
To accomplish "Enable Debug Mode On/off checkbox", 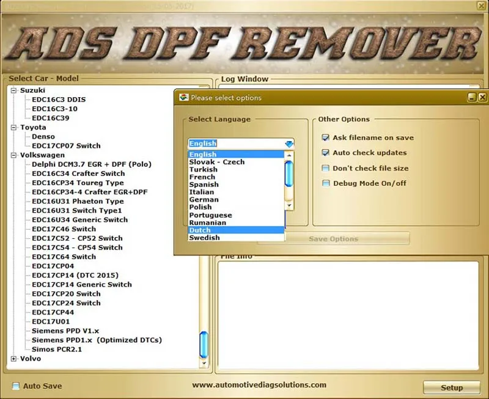I will (x=326, y=183).
